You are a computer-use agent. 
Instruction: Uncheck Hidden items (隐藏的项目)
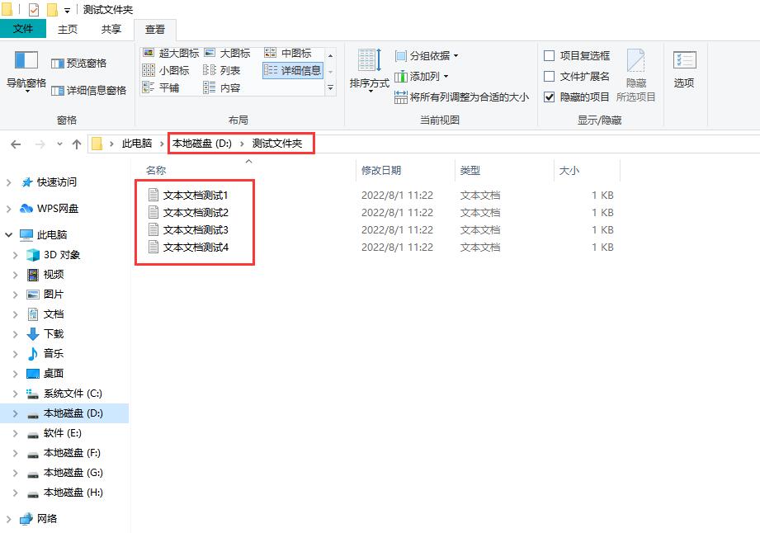(577, 97)
